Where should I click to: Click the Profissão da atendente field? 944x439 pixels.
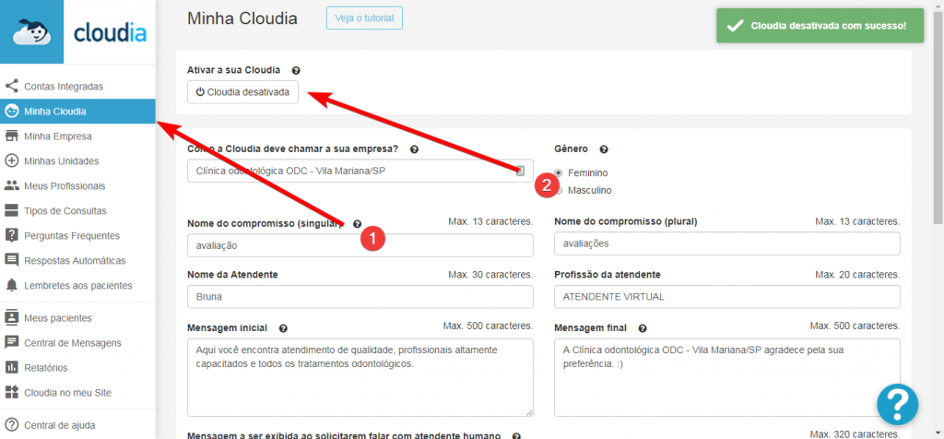pyautogui.click(x=727, y=297)
